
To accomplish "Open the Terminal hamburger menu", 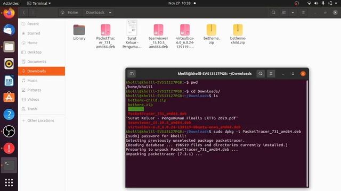I will (271, 74).
